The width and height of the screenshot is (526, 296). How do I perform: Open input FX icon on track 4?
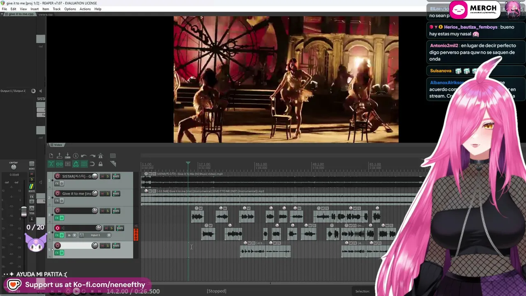[81, 235]
